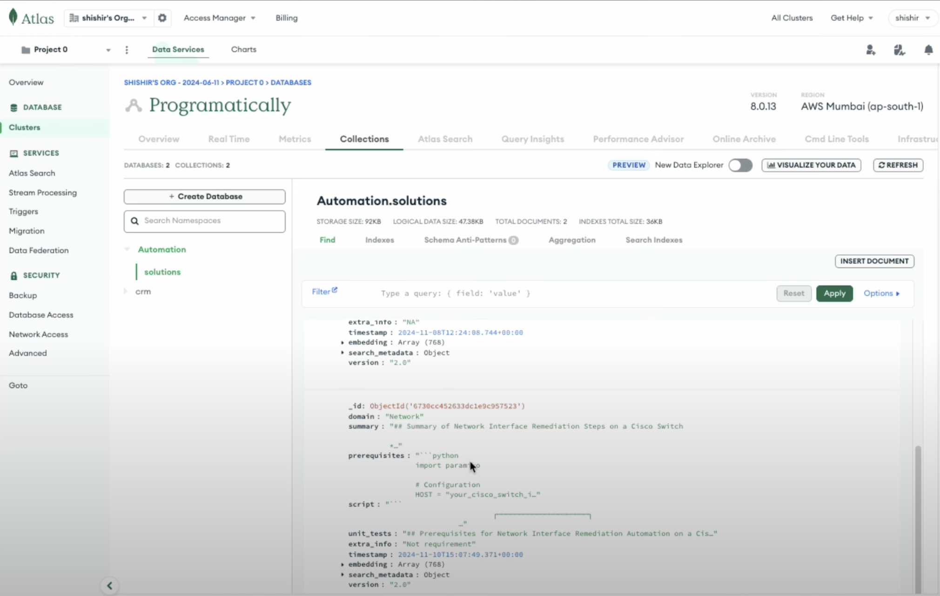Open the Access Manager dropdown
940x596 pixels.
click(x=219, y=18)
